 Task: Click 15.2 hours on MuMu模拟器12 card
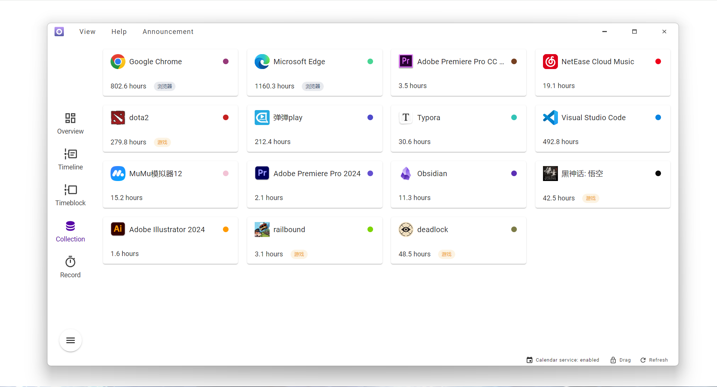point(127,198)
